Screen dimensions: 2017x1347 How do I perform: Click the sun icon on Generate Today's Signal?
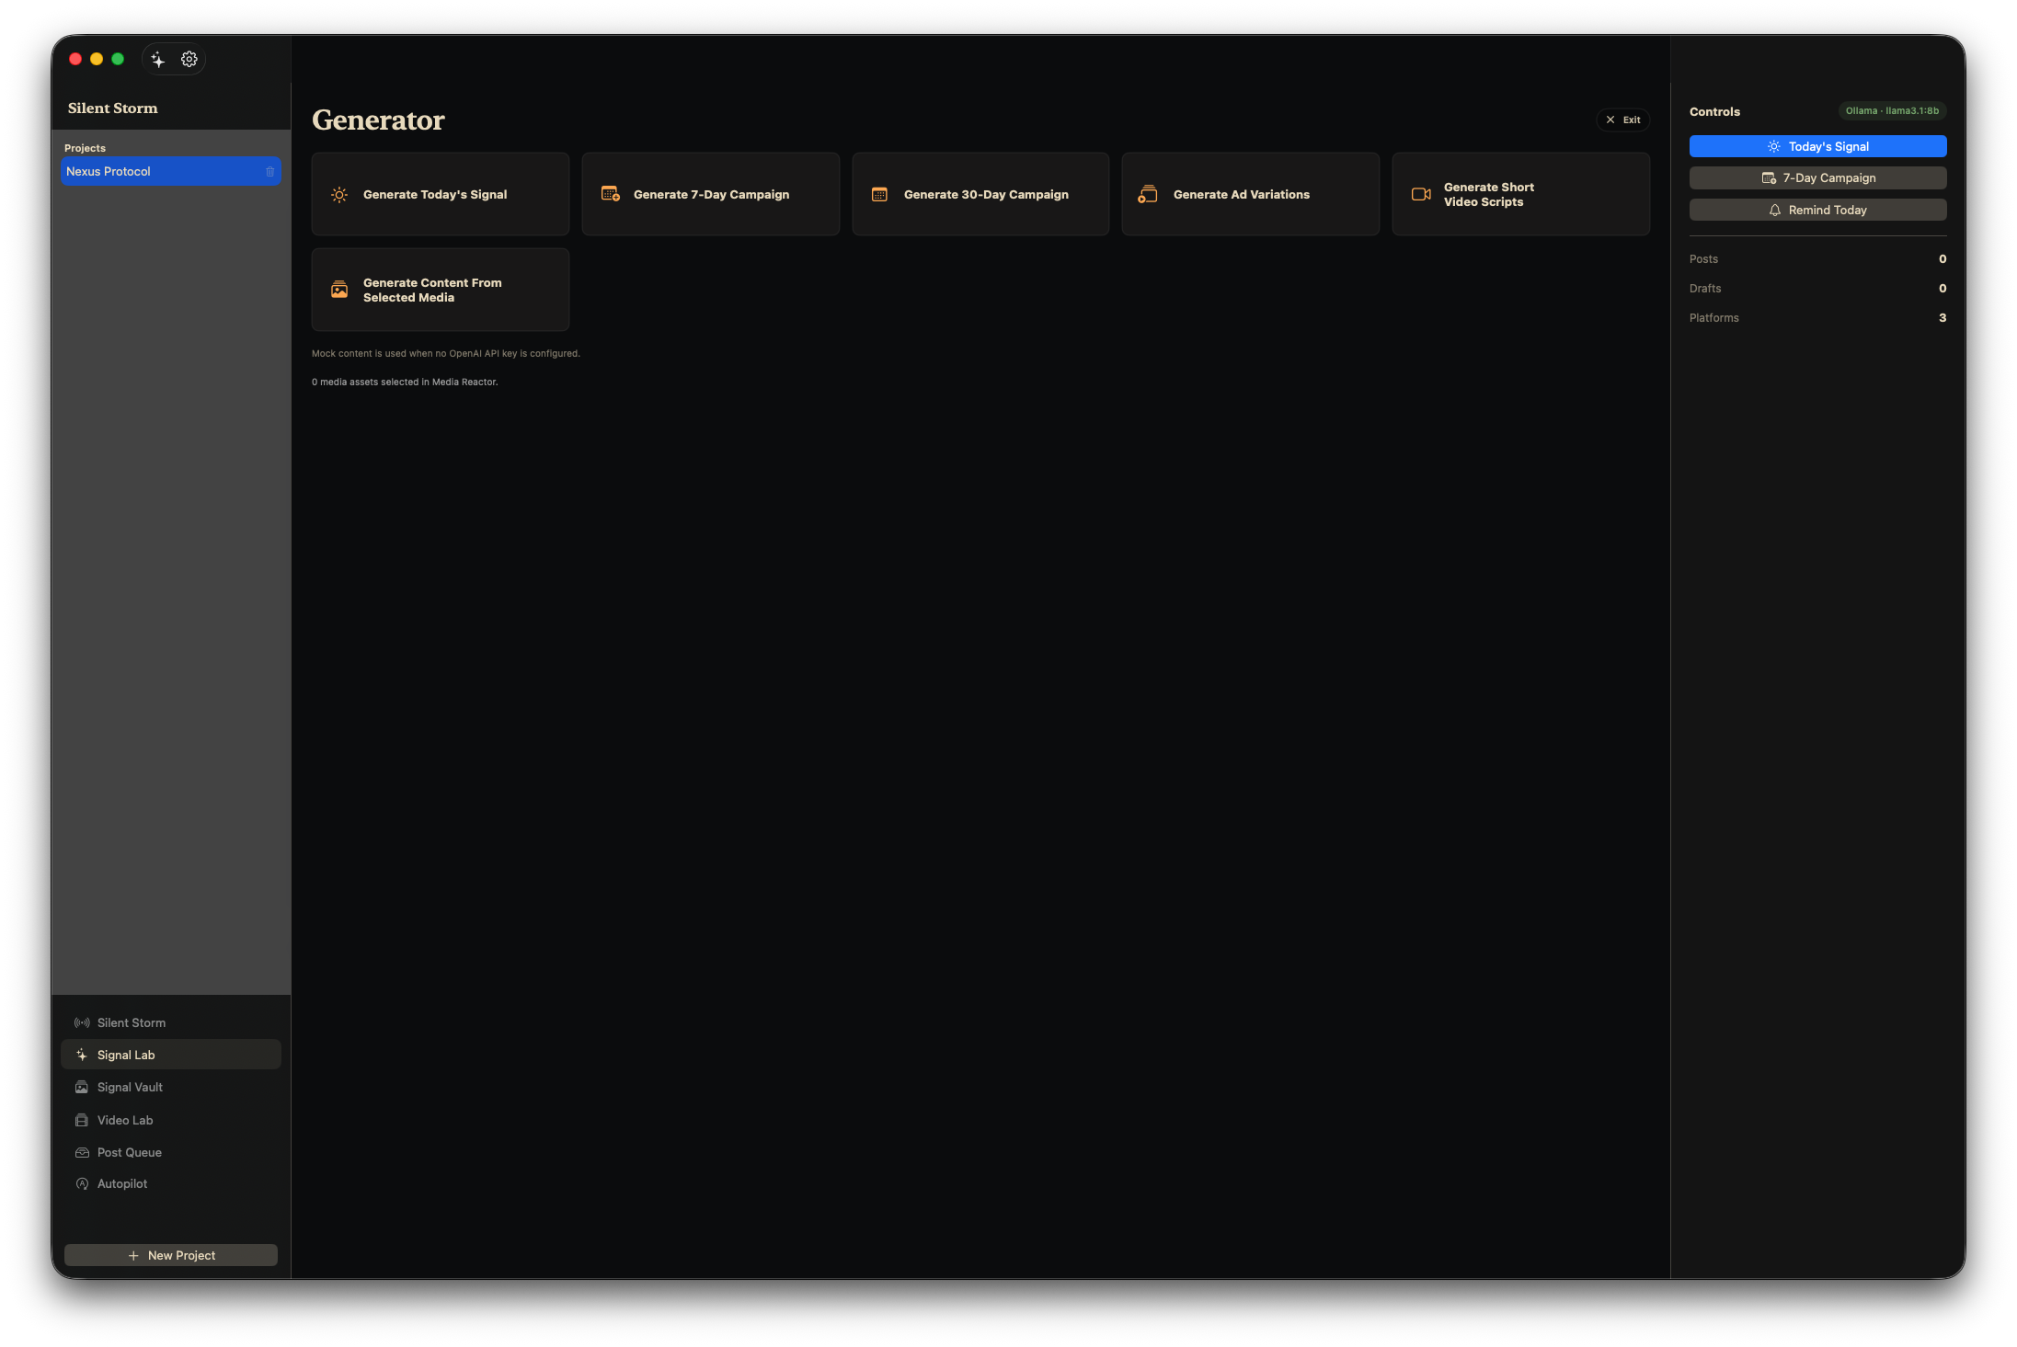(339, 195)
